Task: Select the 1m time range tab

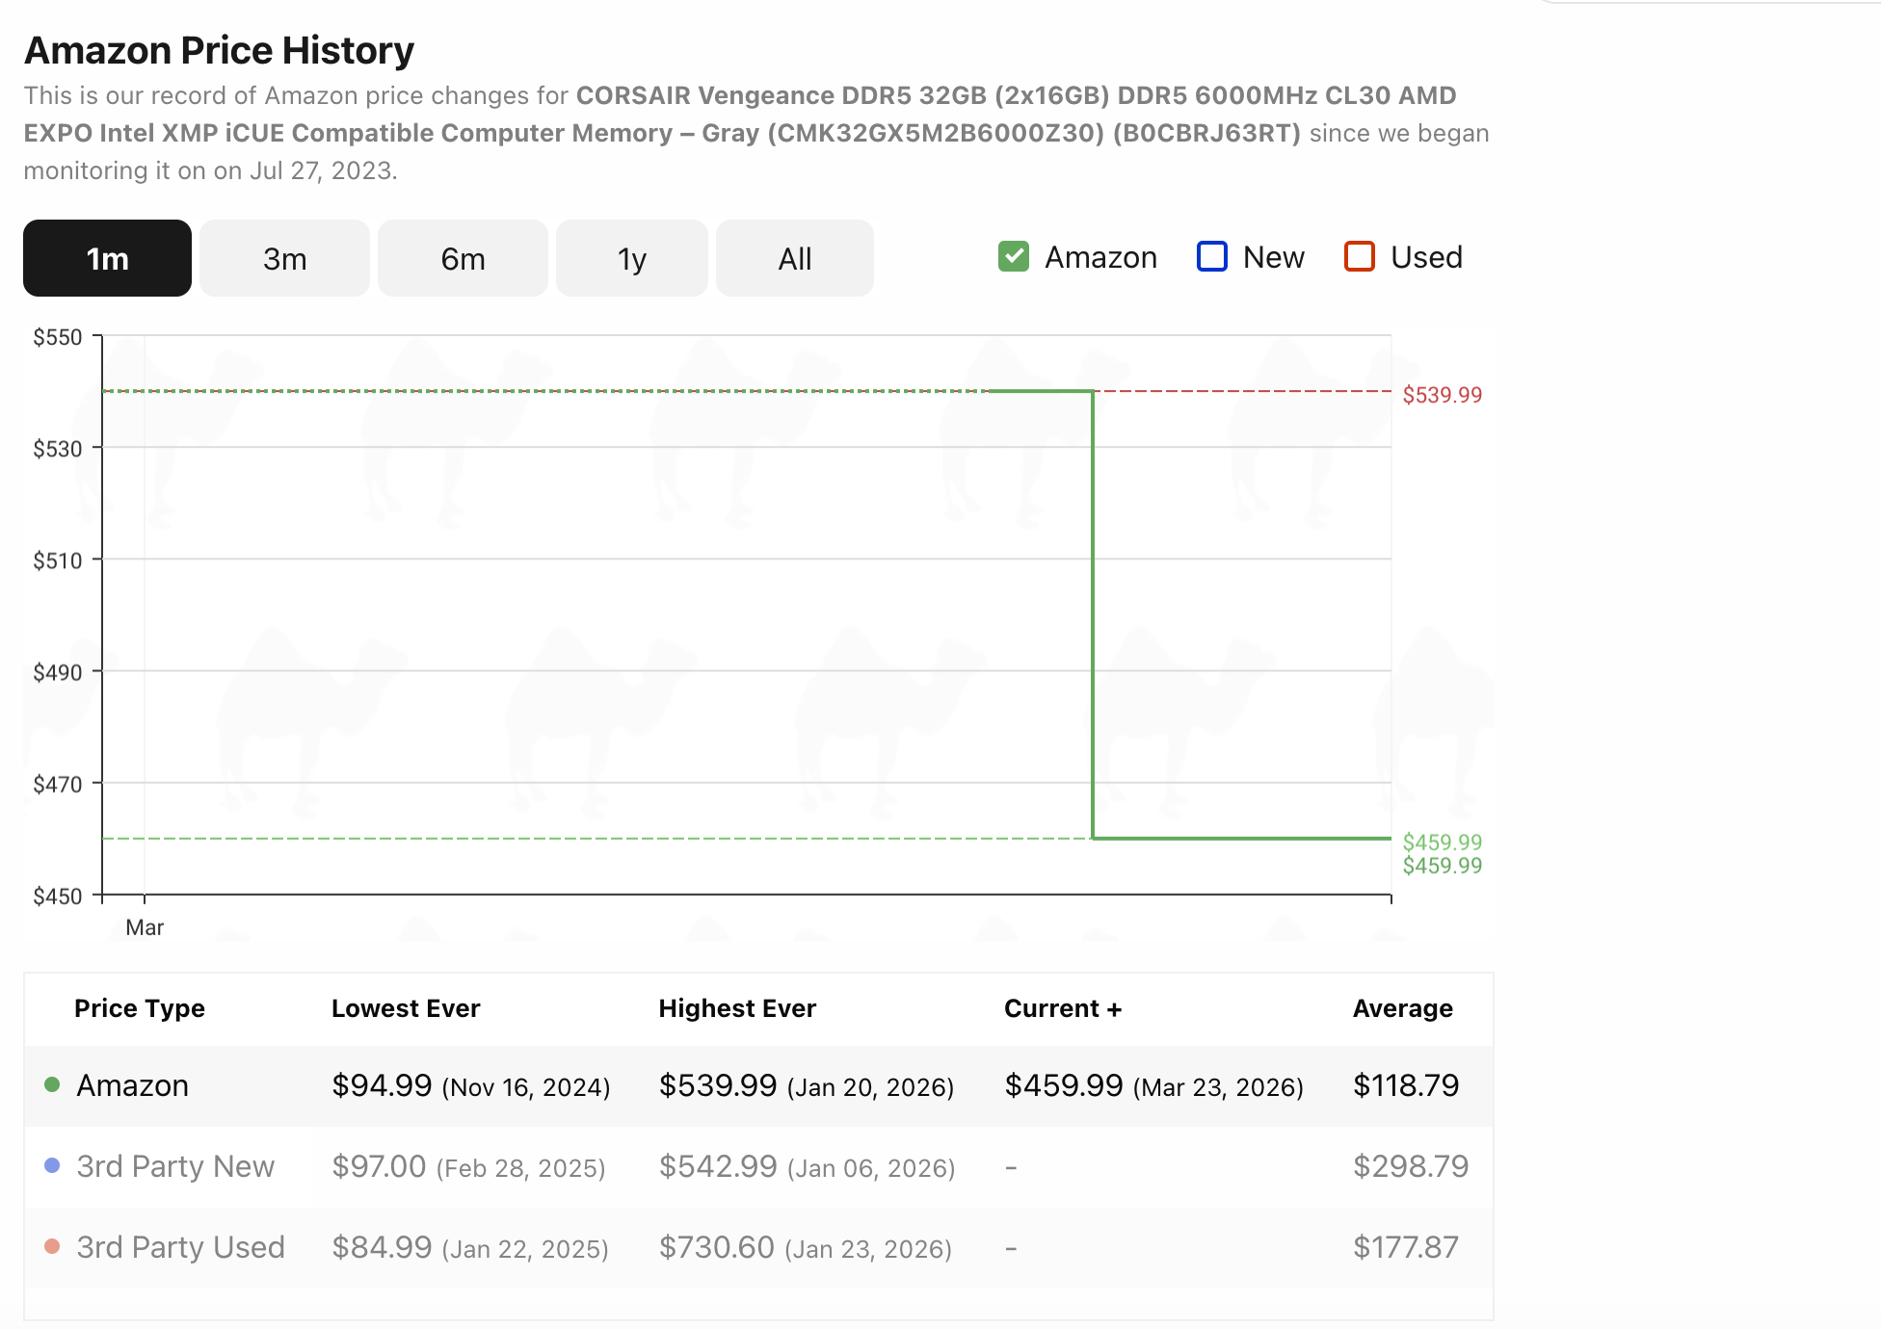Action: [107, 258]
